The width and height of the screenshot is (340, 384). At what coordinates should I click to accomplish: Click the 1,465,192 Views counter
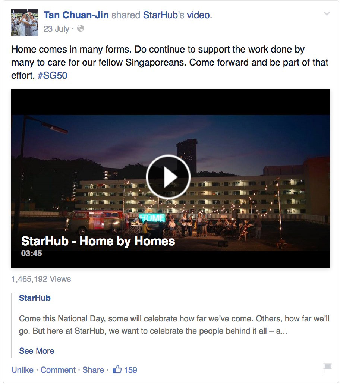(x=41, y=279)
